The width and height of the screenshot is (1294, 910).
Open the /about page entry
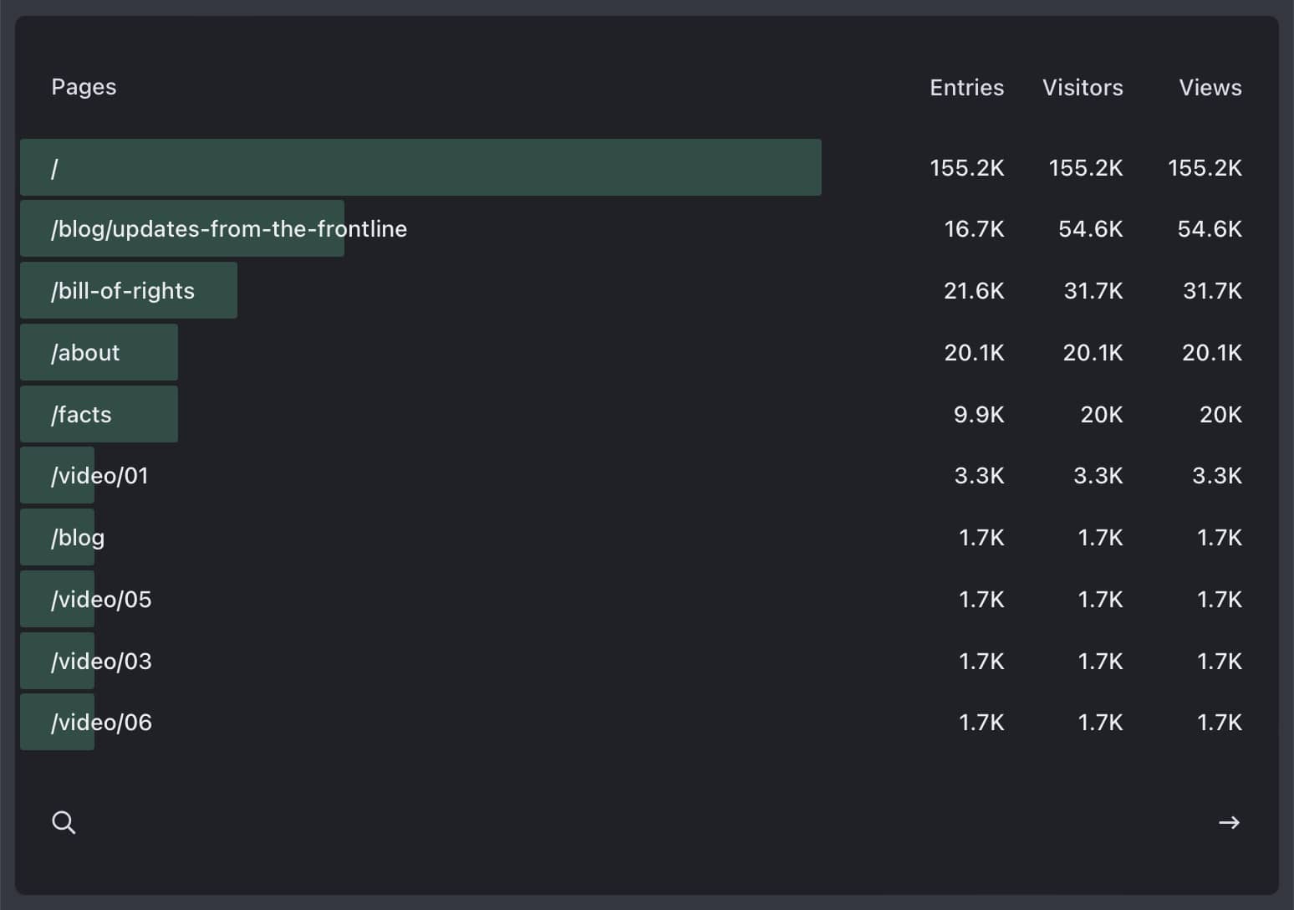(85, 353)
